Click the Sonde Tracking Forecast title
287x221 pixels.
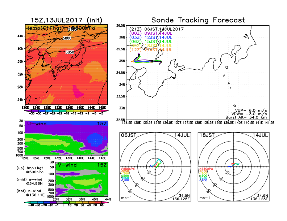(198, 20)
